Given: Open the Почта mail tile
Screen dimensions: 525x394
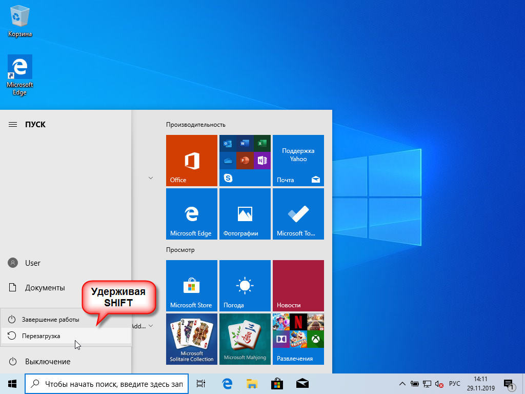Looking at the screenshot, I should pos(298,161).
